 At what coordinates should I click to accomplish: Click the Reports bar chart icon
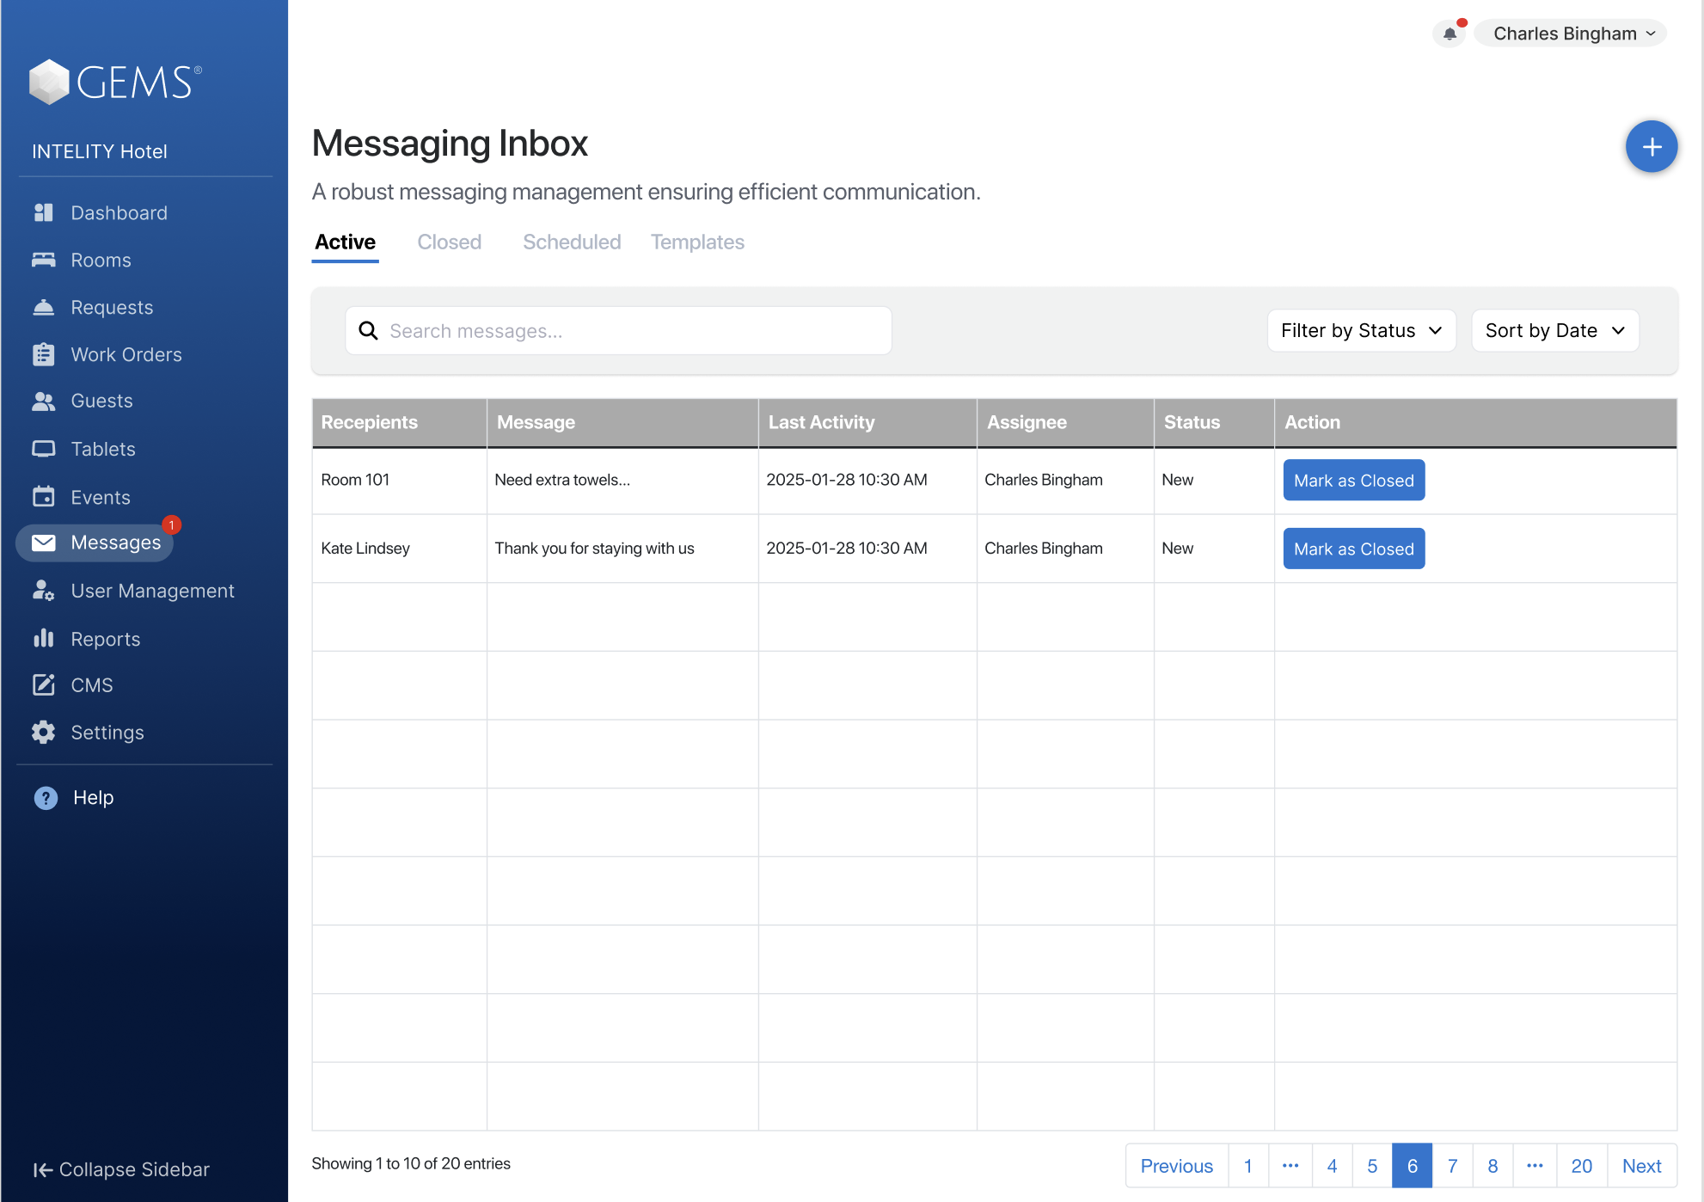pyautogui.click(x=44, y=638)
